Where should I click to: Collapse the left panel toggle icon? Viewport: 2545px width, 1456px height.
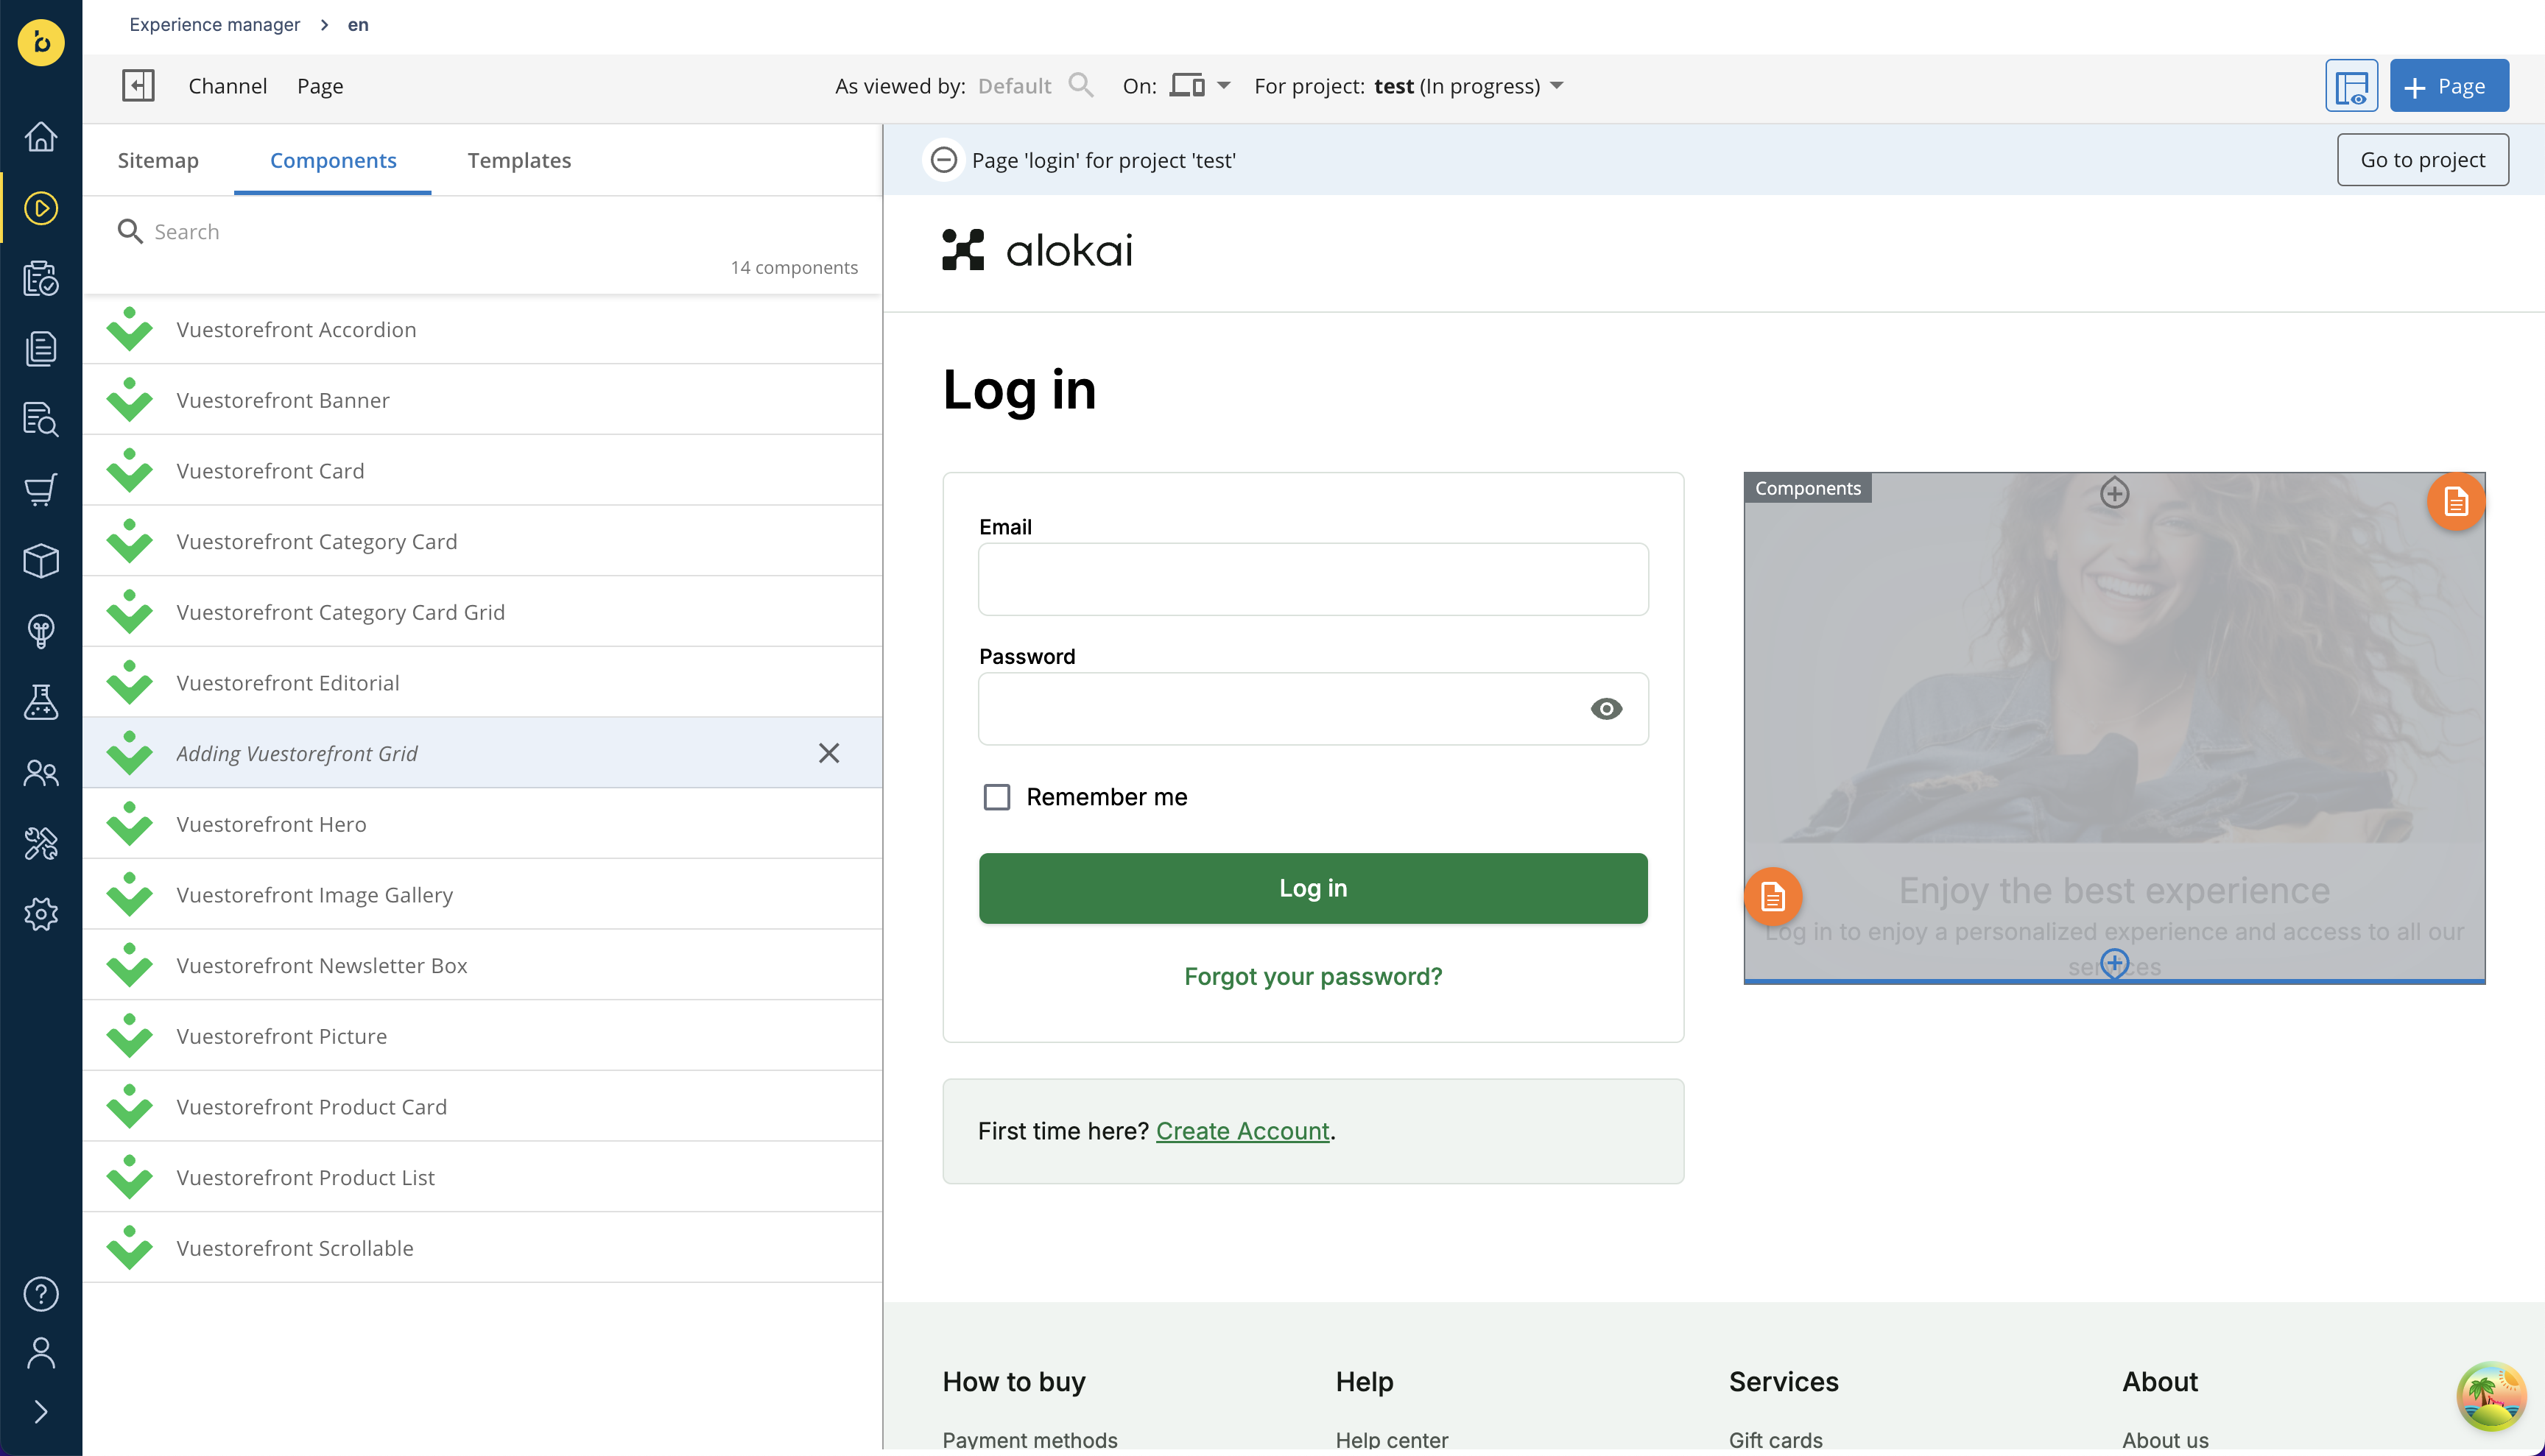click(x=138, y=86)
